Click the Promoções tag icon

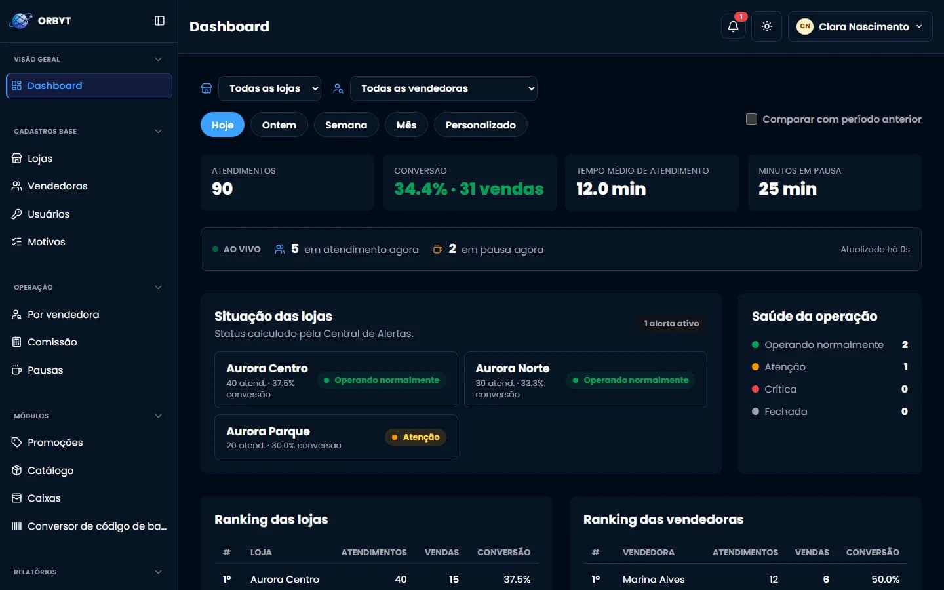(x=17, y=442)
